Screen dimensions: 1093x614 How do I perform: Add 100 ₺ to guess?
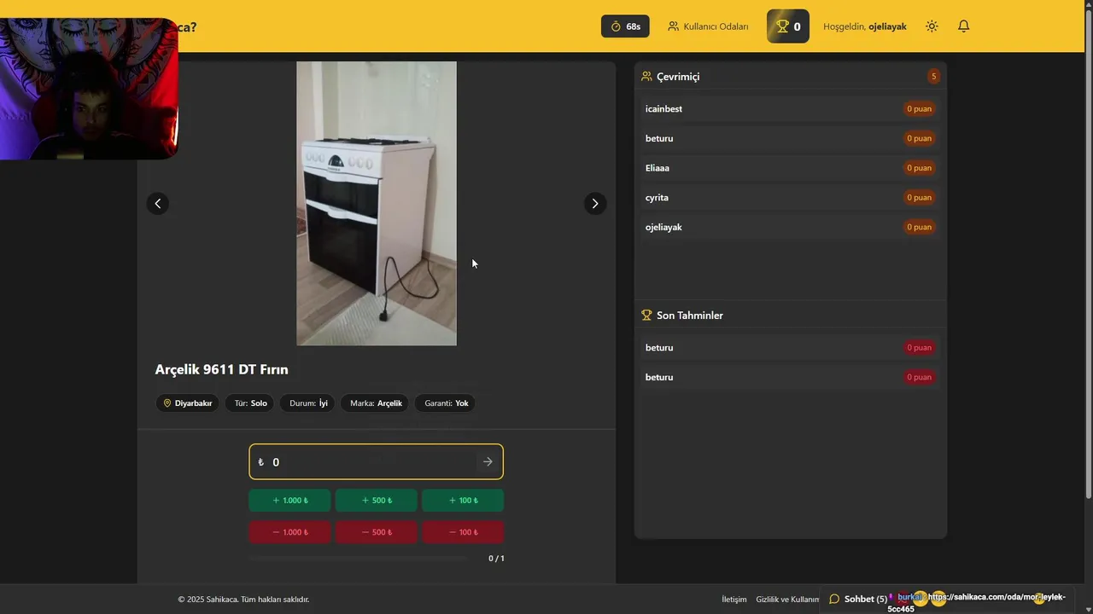click(x=463, y=501)
